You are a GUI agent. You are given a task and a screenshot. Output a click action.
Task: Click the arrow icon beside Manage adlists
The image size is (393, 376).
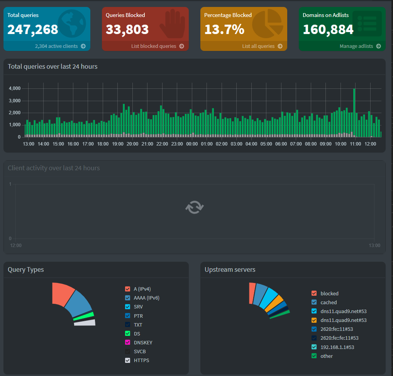(378, 46)
